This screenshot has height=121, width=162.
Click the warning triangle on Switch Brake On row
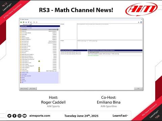[x=39, y=61]
